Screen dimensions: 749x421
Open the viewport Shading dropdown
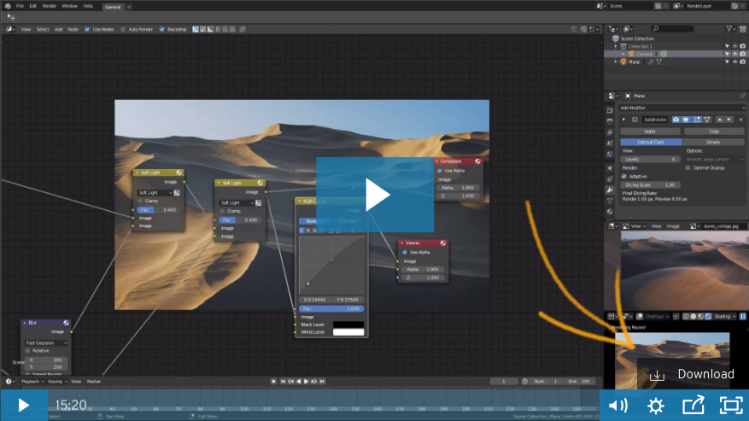point(725,316)
